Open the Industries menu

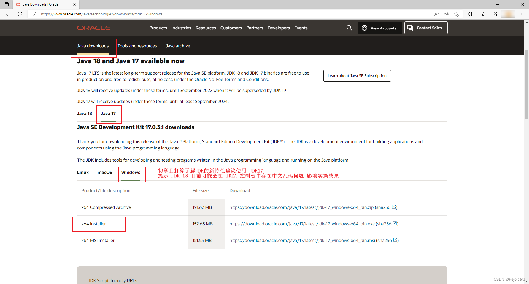(181, 28)
